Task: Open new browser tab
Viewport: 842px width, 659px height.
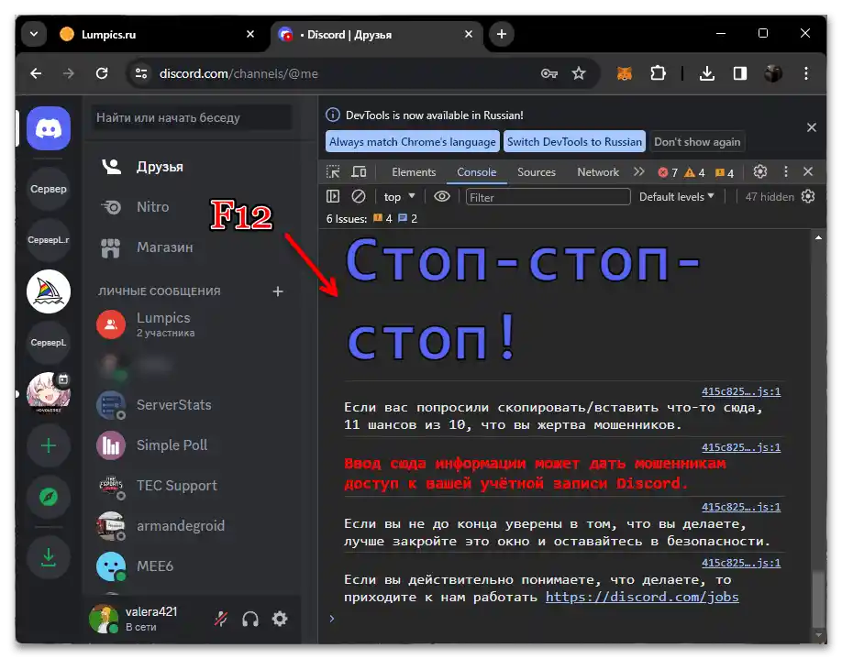Action: click(x=502, y=34)
